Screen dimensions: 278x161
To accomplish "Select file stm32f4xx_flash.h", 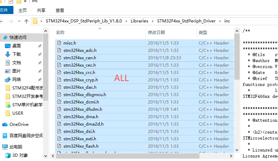I will 144,146.
